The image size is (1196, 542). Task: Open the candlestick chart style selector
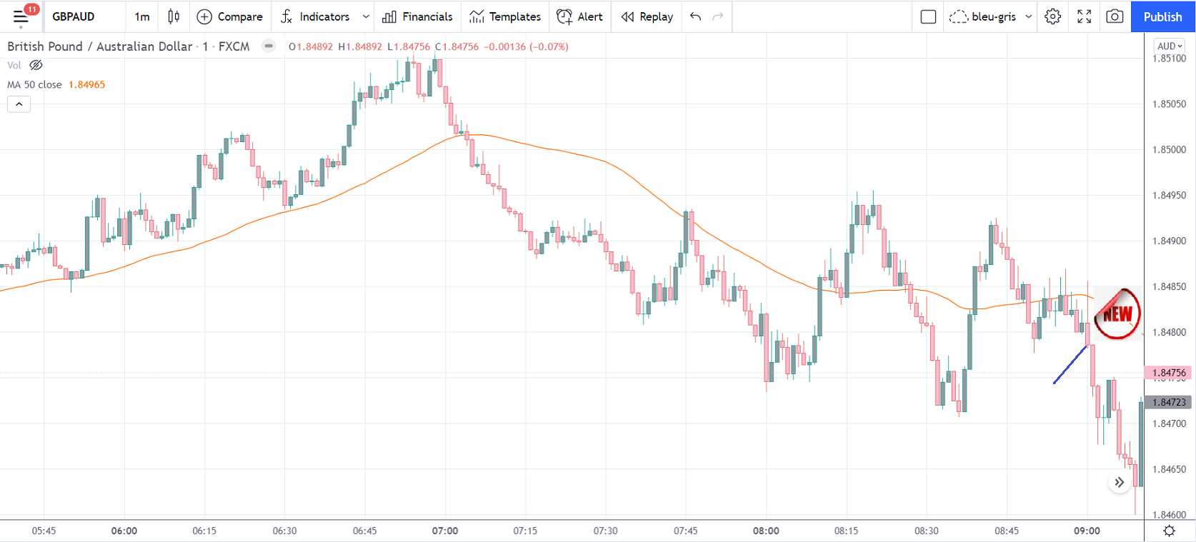(174, 16)
